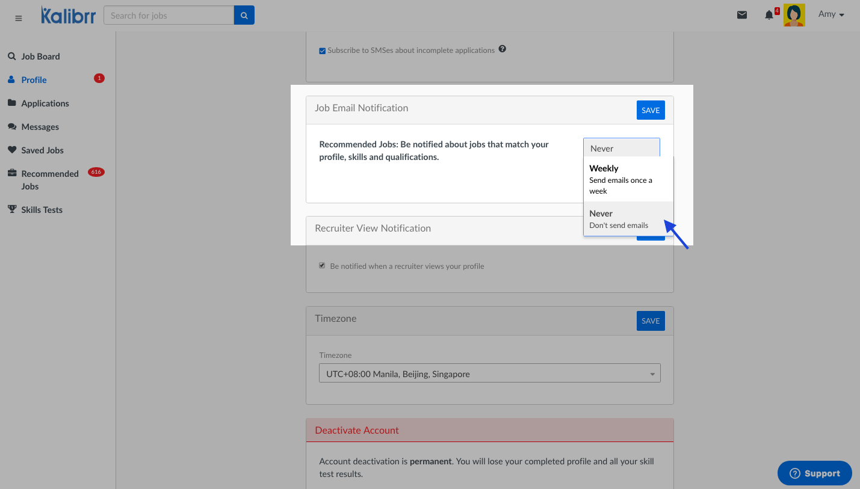Screen dimensions: 860x489
Task: Save the Timezone setting
Action: click(651, 321)
